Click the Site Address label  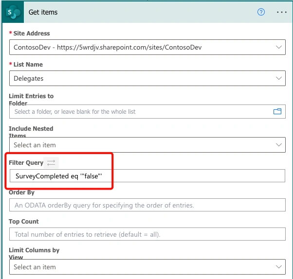(32, 34)
